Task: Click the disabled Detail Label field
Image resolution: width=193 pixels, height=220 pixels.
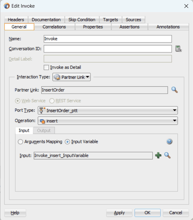Action: coord(108,59)
